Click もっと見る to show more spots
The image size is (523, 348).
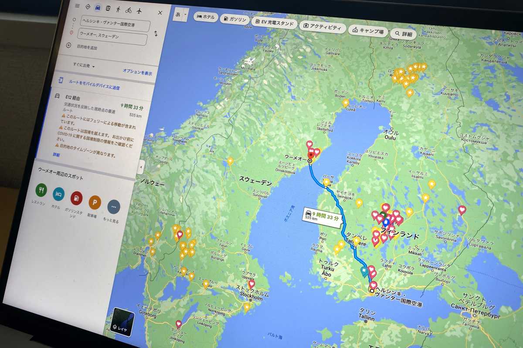pos(113,206)
